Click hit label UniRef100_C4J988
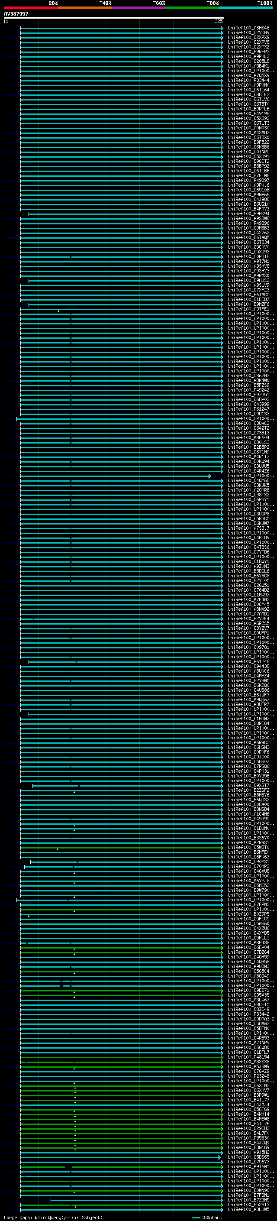The image size is (277, 1221). pos(248,200)
